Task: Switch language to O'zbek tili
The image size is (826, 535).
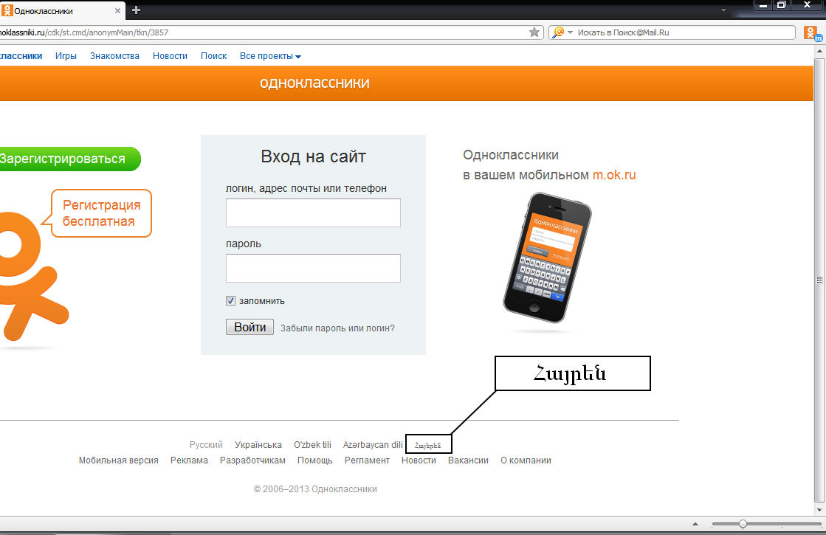Action: point(312,445)
